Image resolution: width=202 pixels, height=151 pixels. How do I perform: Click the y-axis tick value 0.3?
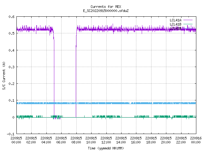pyautogui.click(x=11, y=67)
